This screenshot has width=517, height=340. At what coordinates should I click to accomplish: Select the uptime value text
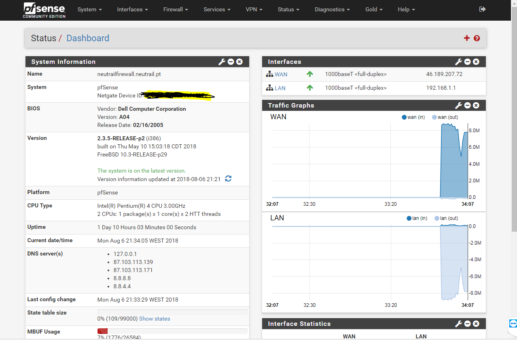147,227
